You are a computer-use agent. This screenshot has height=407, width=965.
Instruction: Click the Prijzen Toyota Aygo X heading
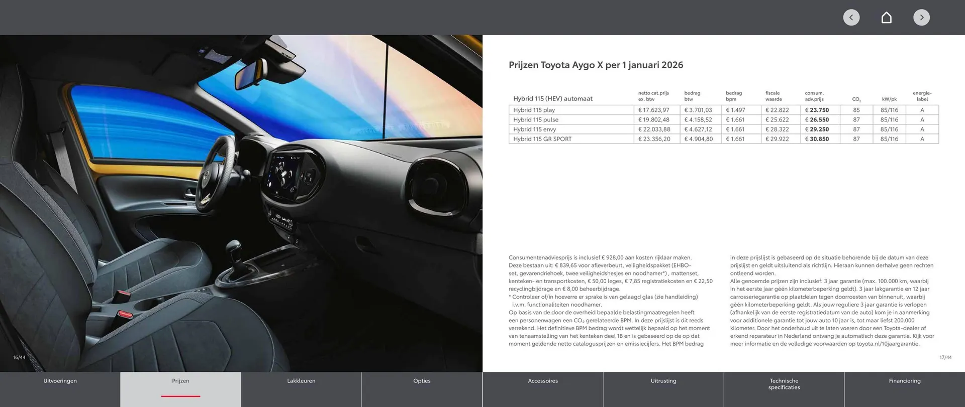(x=596, y=65)
